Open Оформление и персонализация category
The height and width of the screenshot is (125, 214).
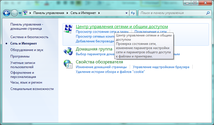[x=23, y=75]
